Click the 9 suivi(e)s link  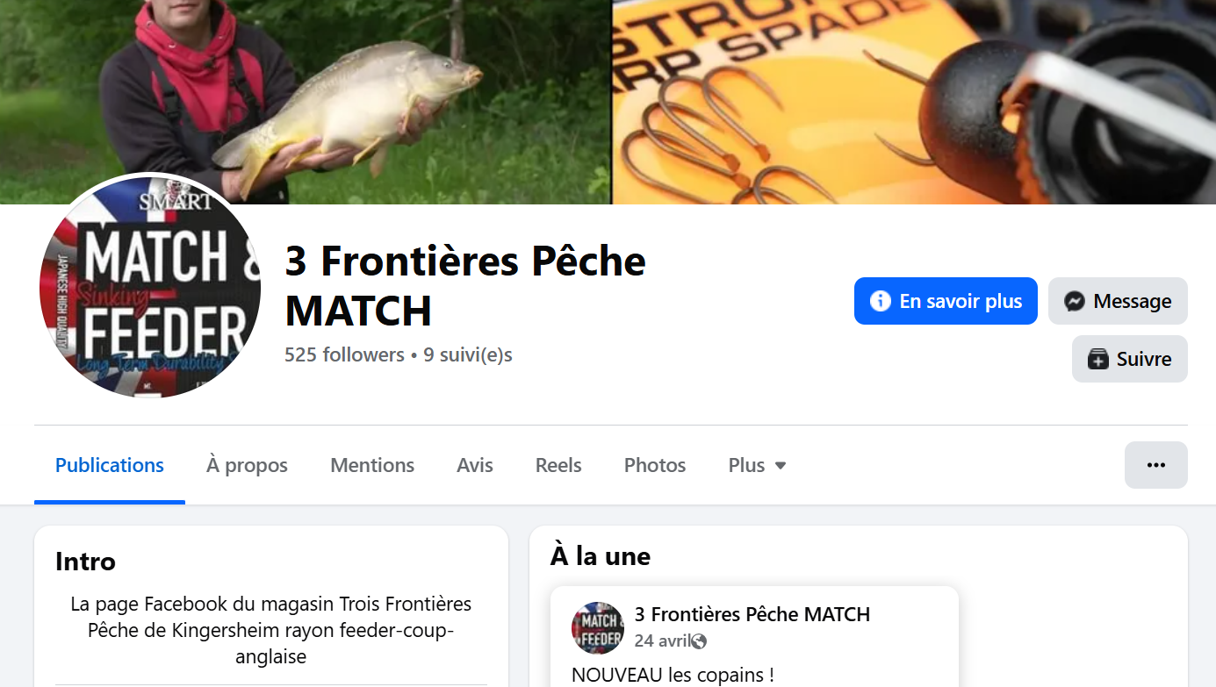[468, 355]
